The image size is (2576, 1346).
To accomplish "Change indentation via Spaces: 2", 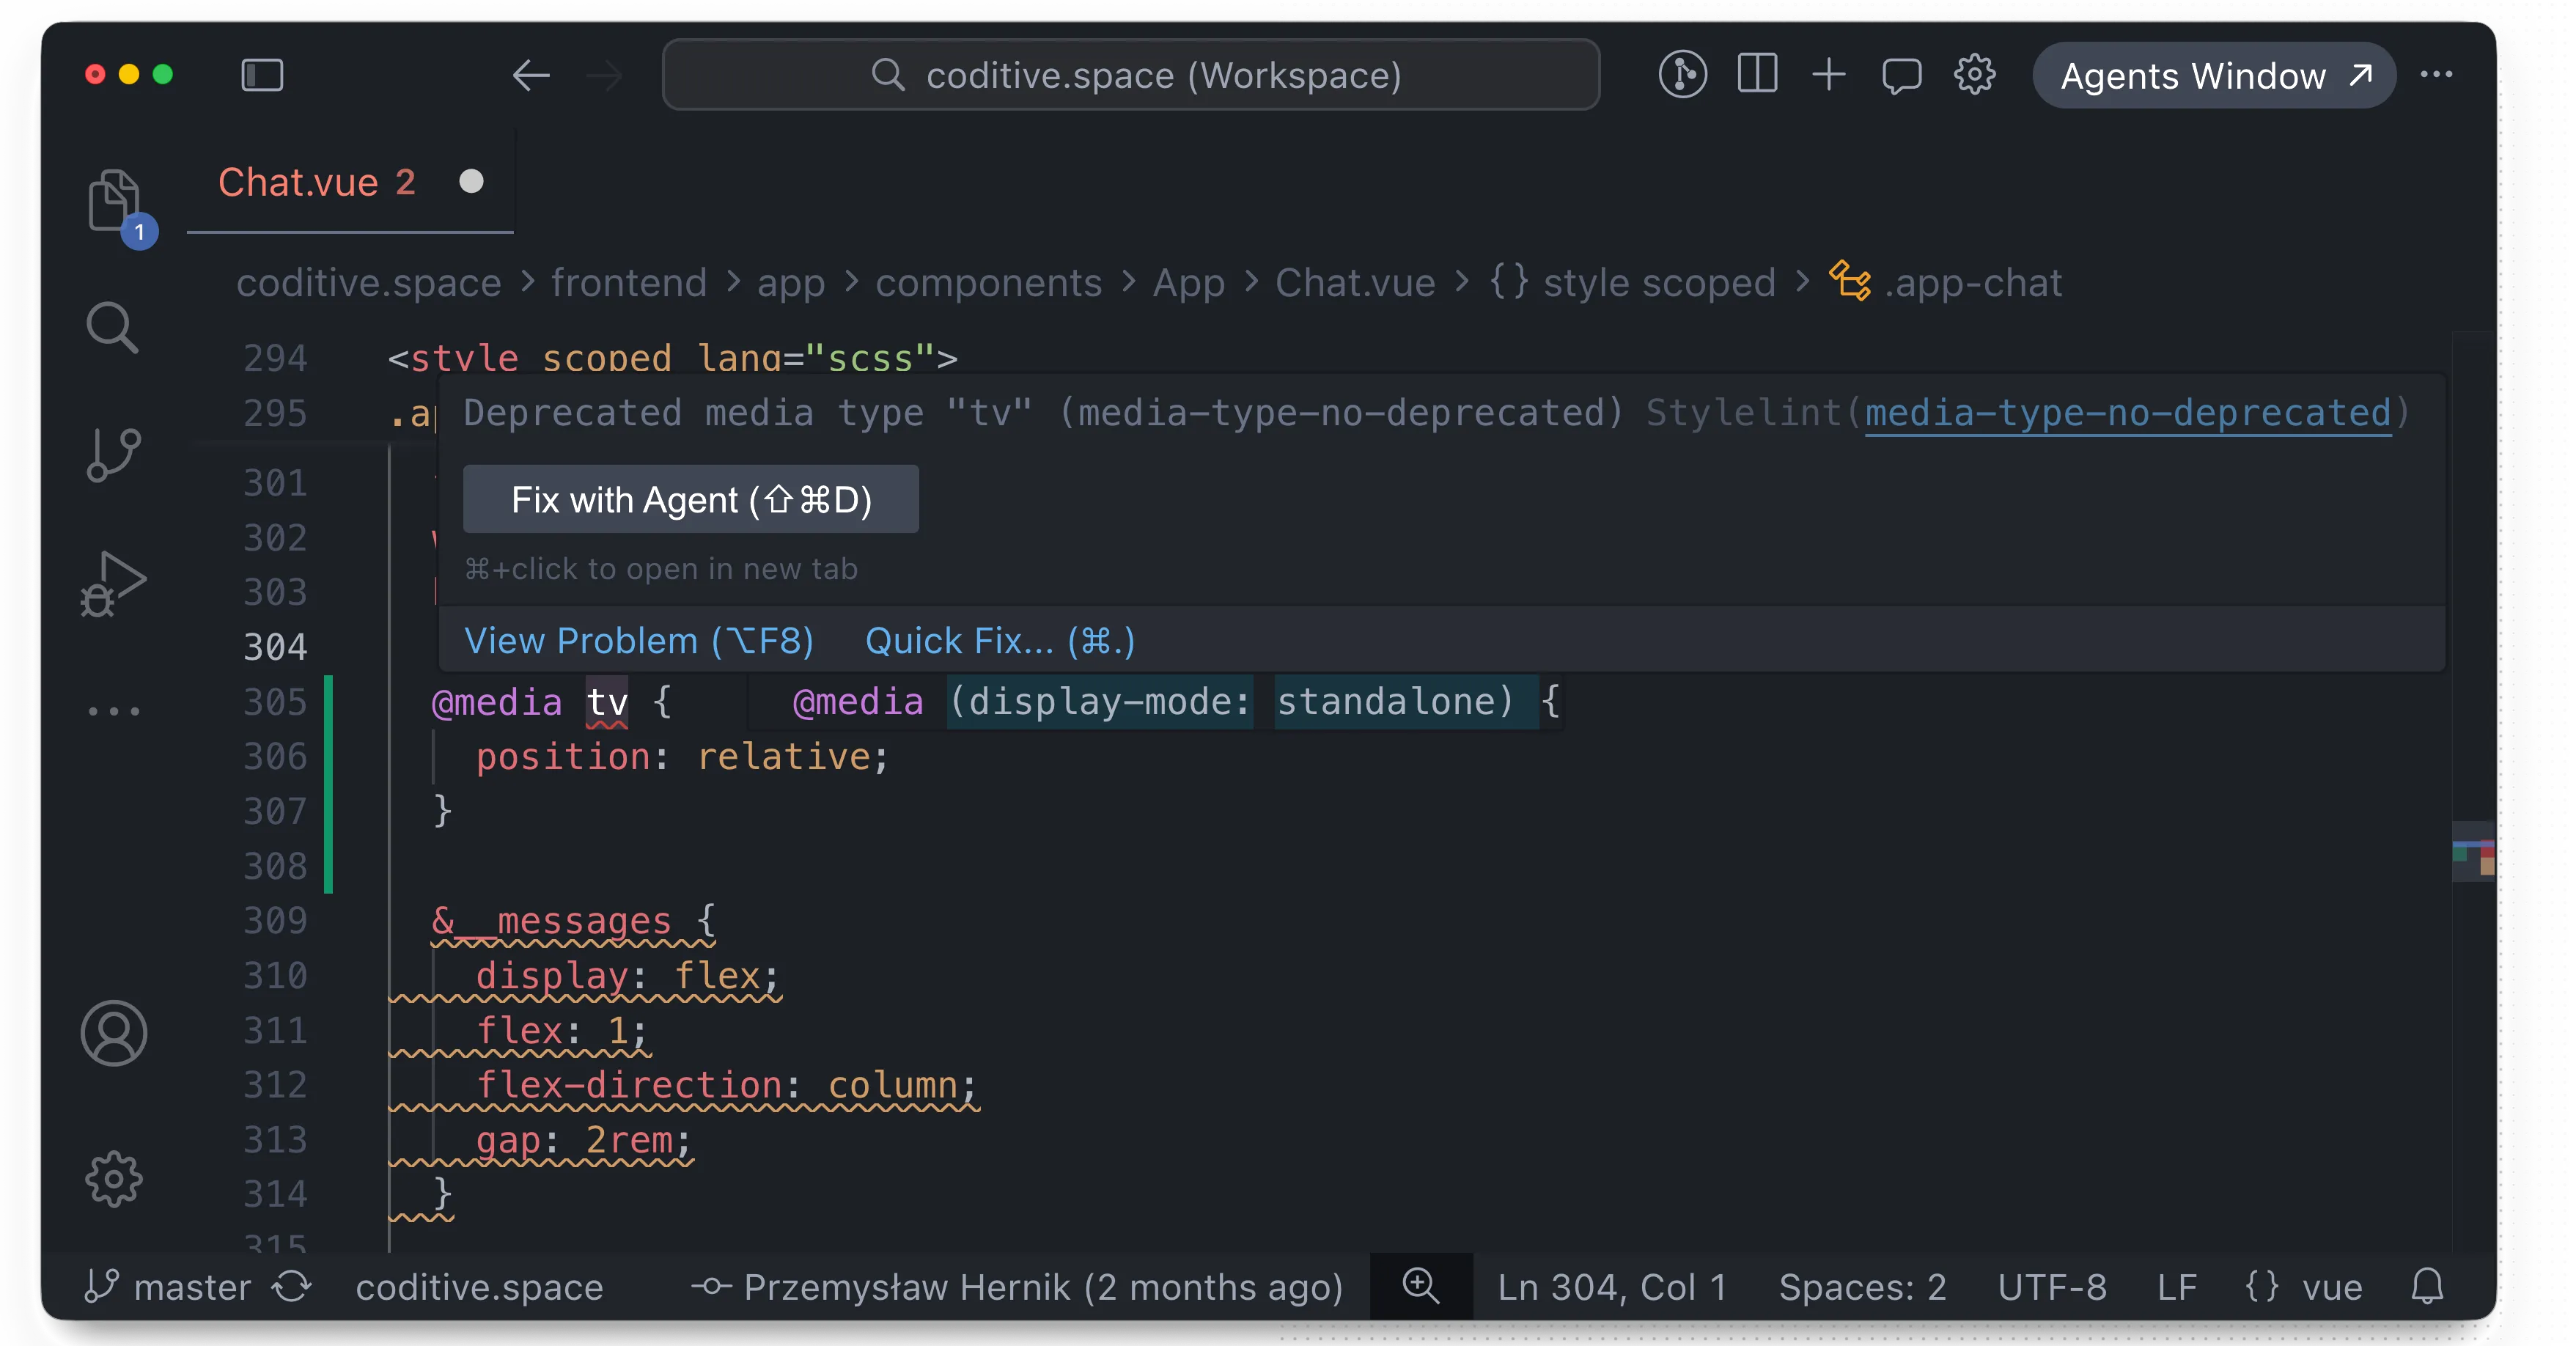I will [1862, 1287].
